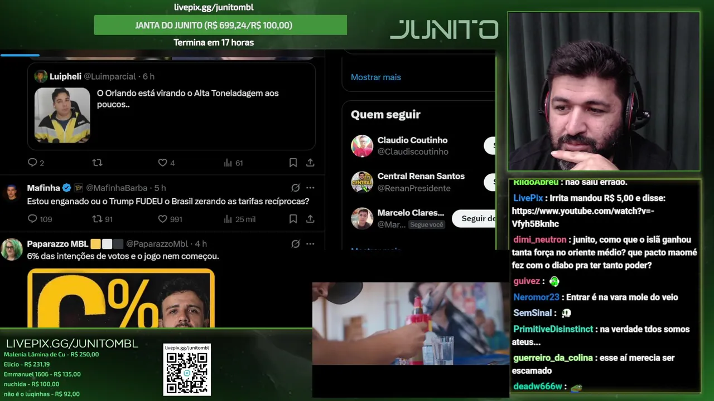Viewport: 714px width, 401px height.
Task: Click 'Segue você' label under Marcelo Clares
Action: [x=427, y=224]
